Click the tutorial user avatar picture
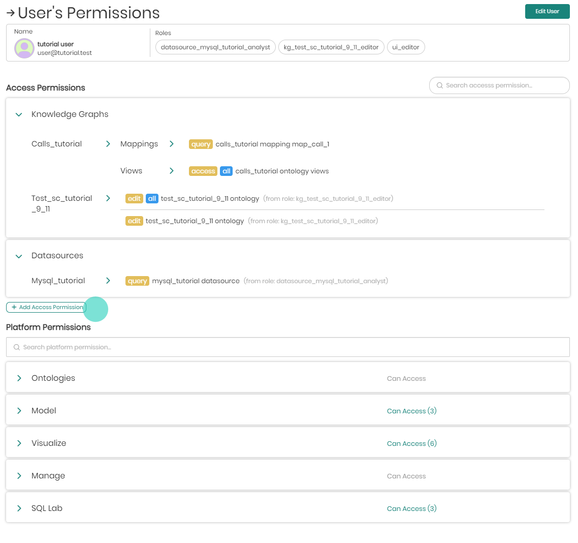The width and height of the screenshot is (578, 543). tap(24, 48)
